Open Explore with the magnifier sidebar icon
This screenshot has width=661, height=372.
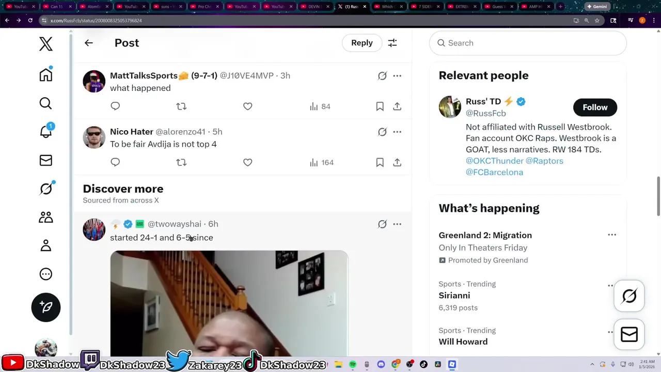pyautogui.click(x=46, y=103)
